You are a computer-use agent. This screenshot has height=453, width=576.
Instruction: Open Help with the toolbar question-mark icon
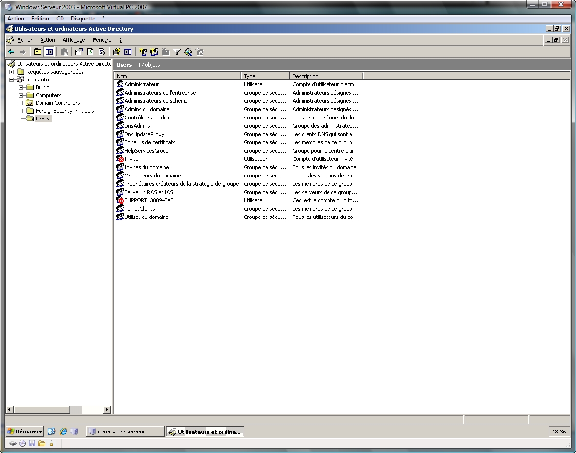click(x=117, y=52)
